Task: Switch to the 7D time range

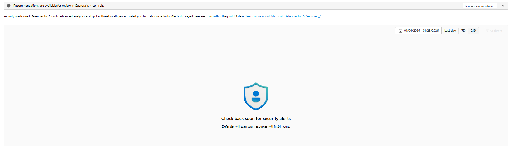Action: [463, 31]
